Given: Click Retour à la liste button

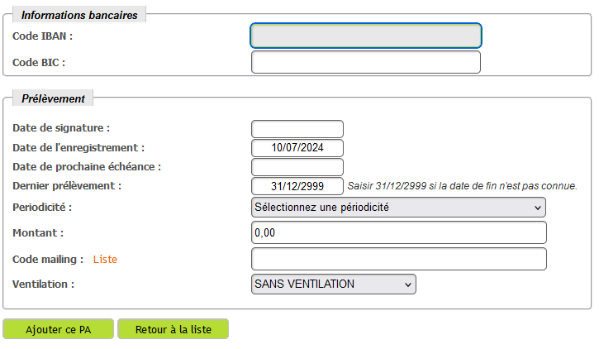Looking at the screenshot, I should [x=173, y=329].
